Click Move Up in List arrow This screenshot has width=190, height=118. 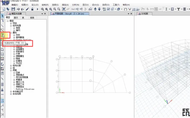(95, 9)
